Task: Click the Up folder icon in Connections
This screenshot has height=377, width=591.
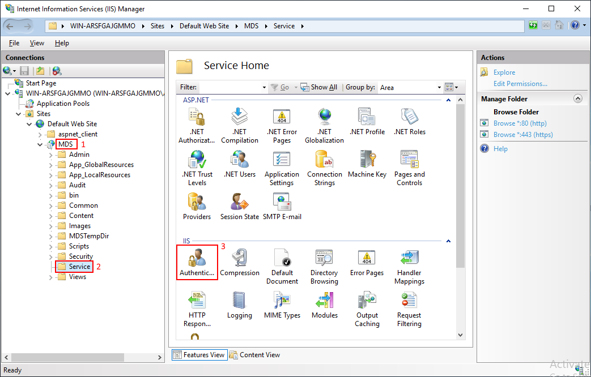Action: tap(40, 71)
